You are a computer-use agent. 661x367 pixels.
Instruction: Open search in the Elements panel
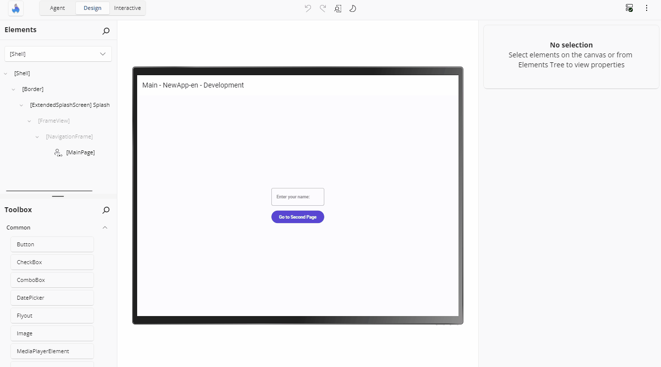click(105, 31)
